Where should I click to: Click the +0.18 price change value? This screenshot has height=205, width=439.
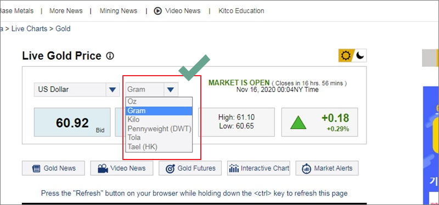335,118
